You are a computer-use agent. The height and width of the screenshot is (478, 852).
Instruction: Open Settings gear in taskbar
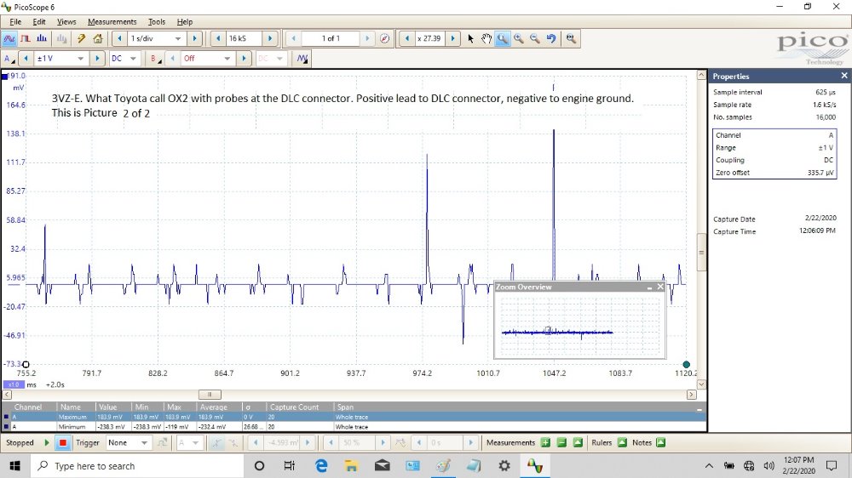504,466
